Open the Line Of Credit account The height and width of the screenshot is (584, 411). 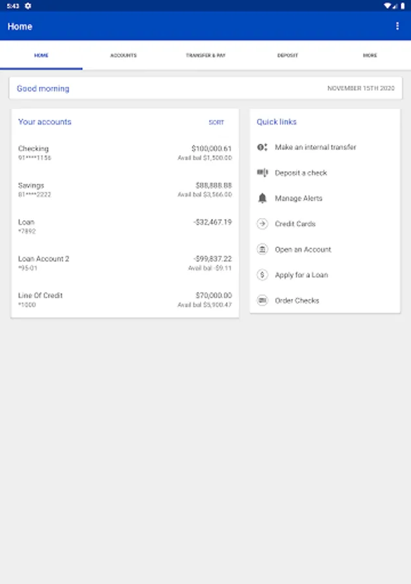pyautogui.click(x=125, y=300)
